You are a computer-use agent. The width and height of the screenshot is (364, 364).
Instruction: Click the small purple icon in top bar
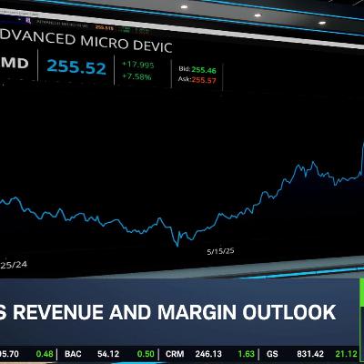coord(28,20)
